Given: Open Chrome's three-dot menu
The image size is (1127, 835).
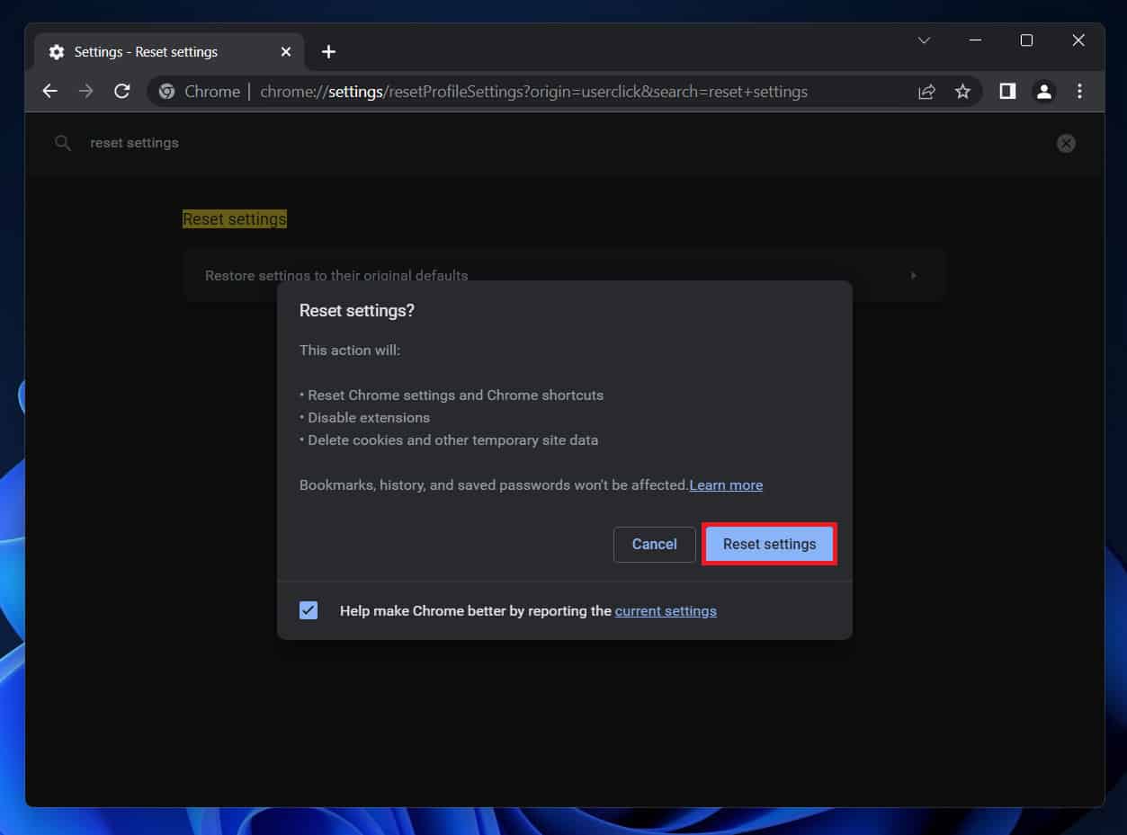Looking at the screenshot, I should (1079, 91).
